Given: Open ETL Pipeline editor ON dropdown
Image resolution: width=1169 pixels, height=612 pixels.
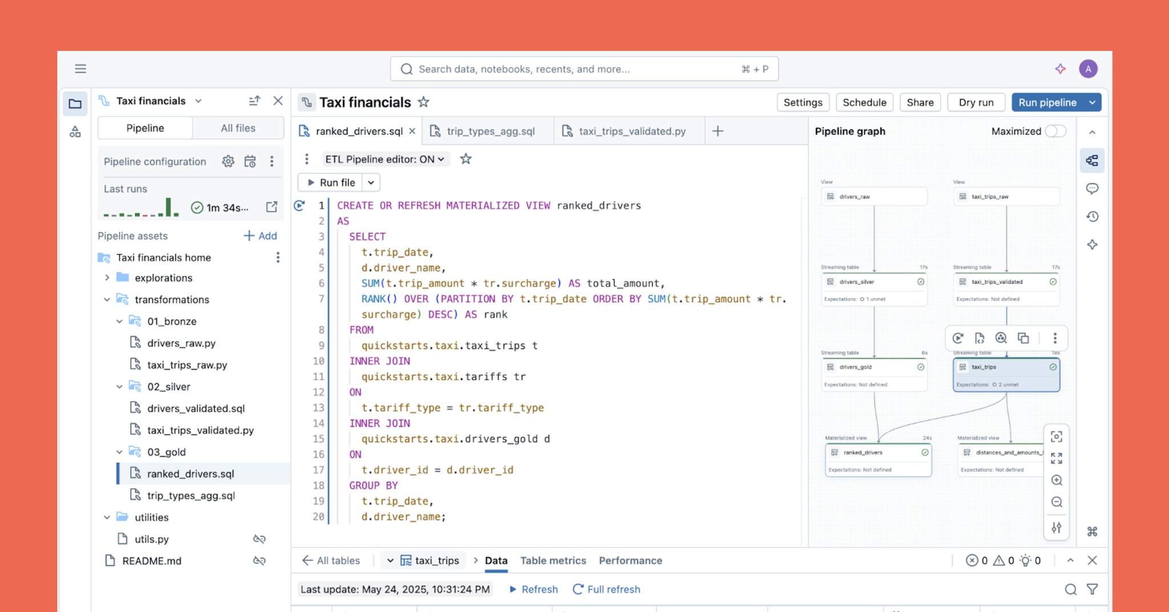Looking at the screenshot, I should tap(385, 159).
